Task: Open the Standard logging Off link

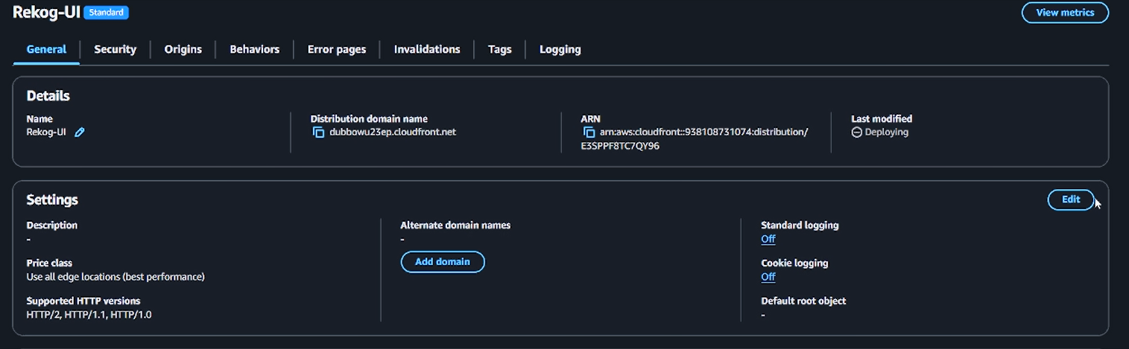Action: pyautogui.click(x=768, y=239)
